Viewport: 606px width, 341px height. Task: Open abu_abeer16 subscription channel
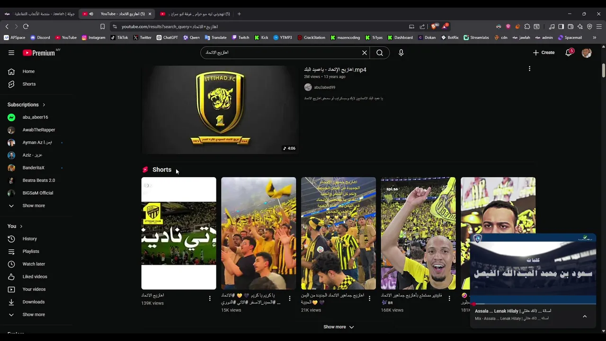coord(35,117)
